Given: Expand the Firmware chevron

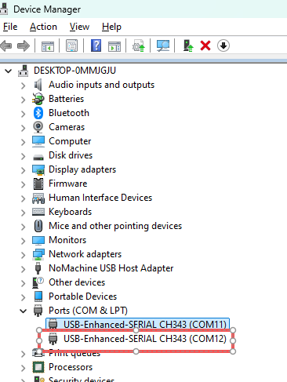Looking at the screenshot, I should (x=24, y=184).
